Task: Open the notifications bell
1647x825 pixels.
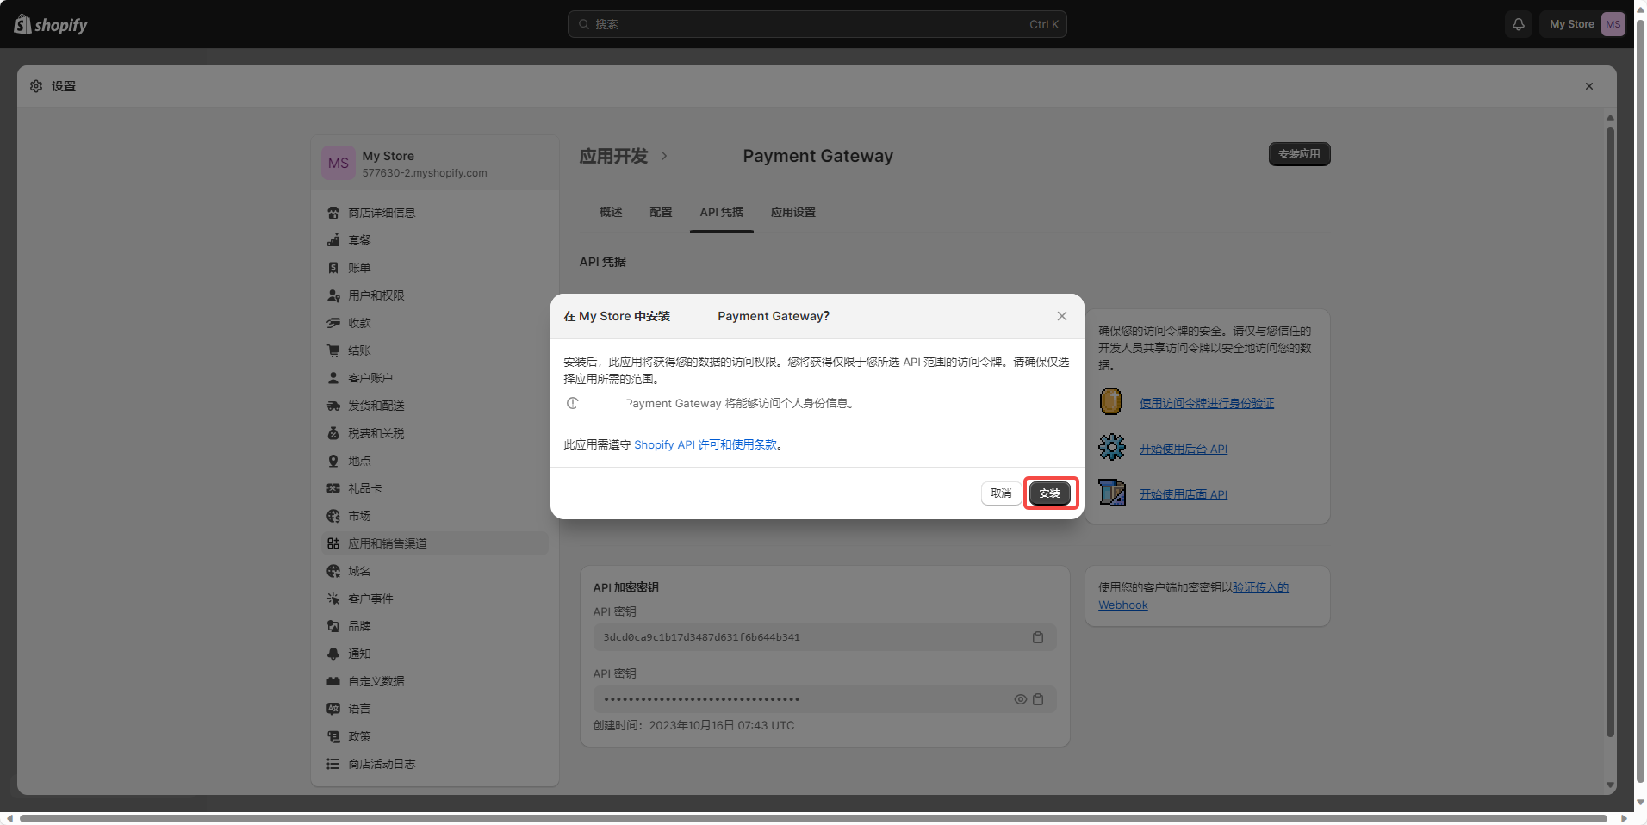Action: [x=1519, y=24]
